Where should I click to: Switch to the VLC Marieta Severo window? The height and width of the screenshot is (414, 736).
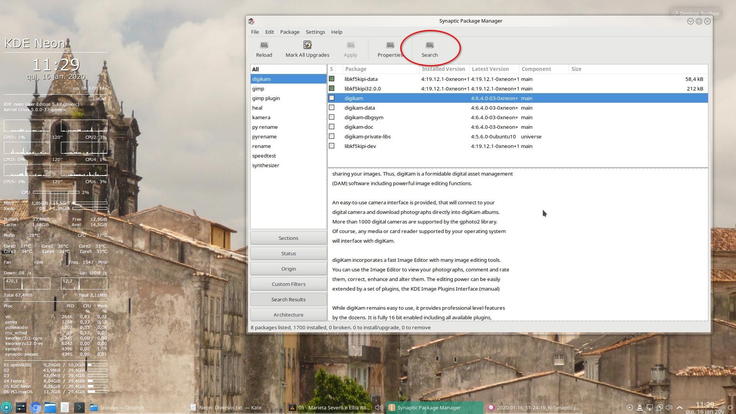pyautogui.click(x=336, y=407)
